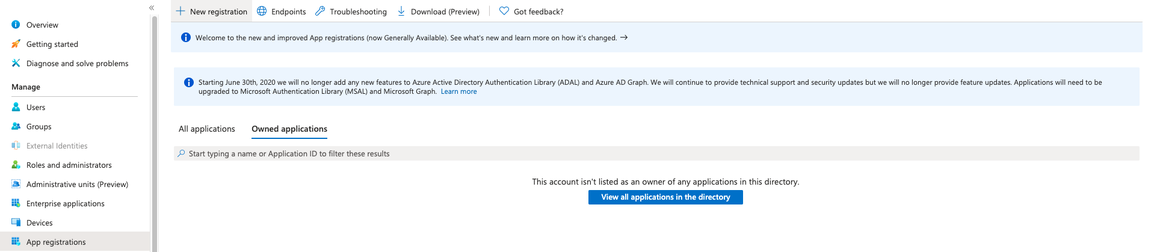The width and height of the screenshot is (1154, 252).
Task: Open Roles and administrators
Action: (69, 165)
